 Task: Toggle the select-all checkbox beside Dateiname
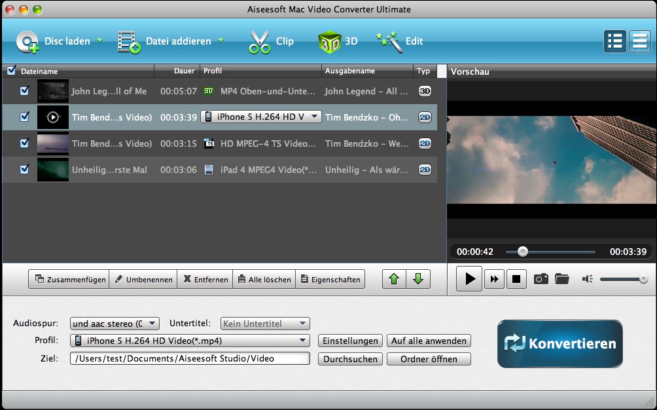11,70
